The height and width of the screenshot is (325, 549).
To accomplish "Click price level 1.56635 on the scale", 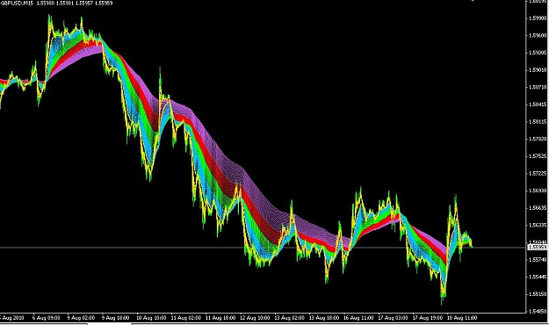I will (538, 208).
